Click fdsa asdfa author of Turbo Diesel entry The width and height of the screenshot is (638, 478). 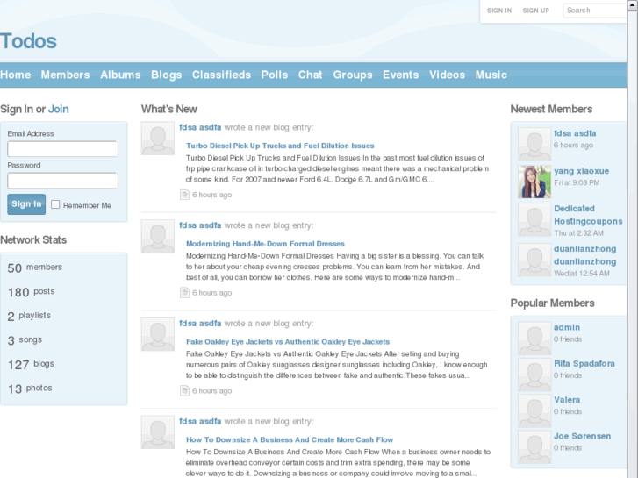click(x=200, y=127)
